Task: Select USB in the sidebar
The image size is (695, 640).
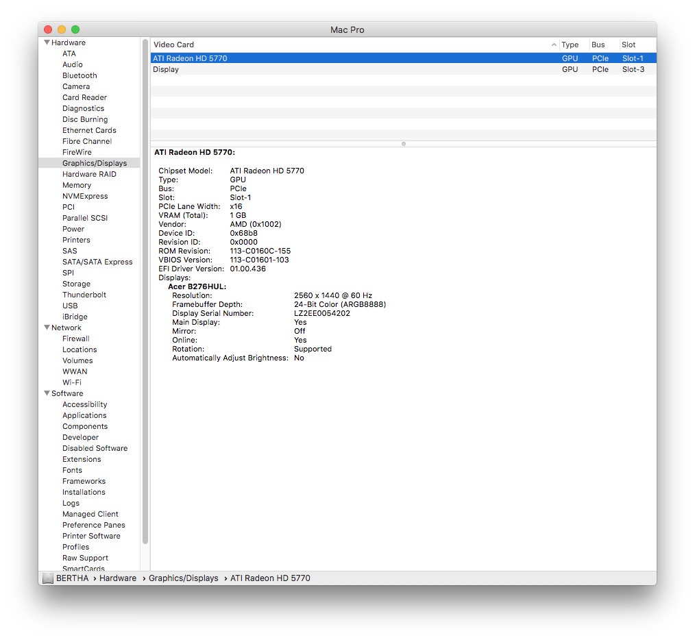Action: (x=70, y=306)
